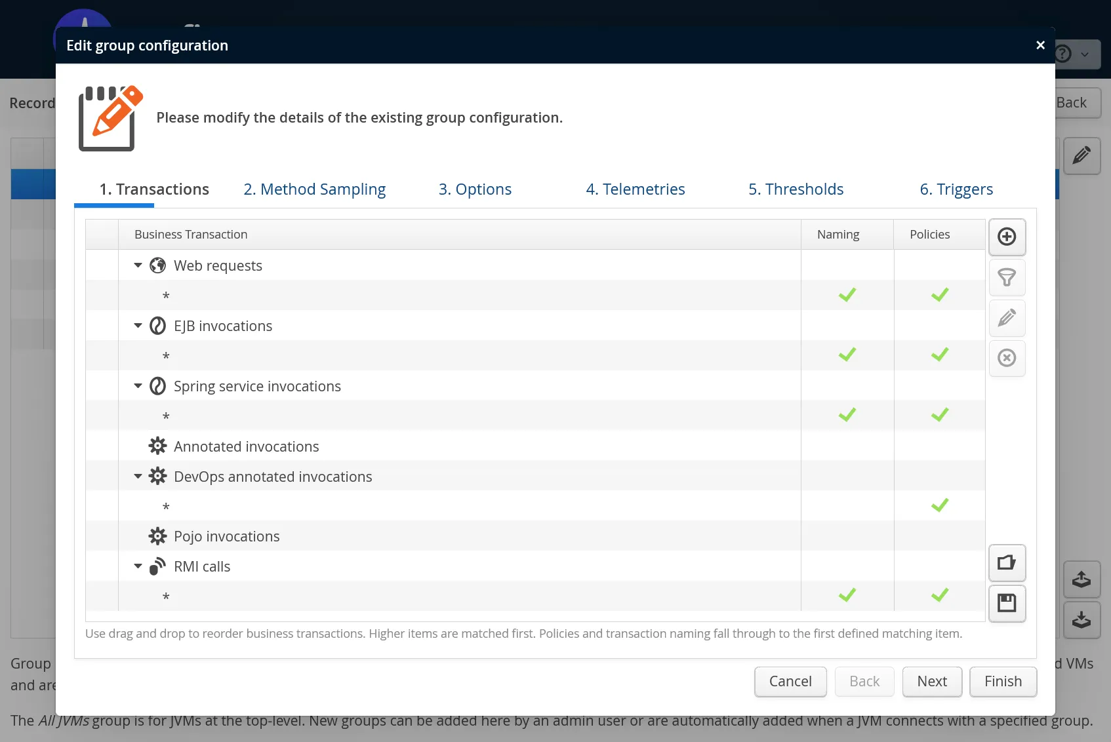
Task: Click the Finish button
Action: pyautogui.click(x=1002, y=682)
